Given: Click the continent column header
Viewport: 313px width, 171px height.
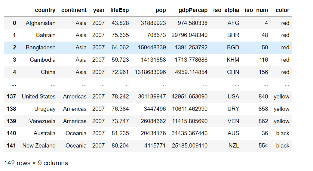Looking at the screenshot, I should pos(74,10).
